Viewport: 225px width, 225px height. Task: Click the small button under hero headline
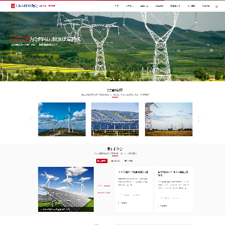pos(18,53)
